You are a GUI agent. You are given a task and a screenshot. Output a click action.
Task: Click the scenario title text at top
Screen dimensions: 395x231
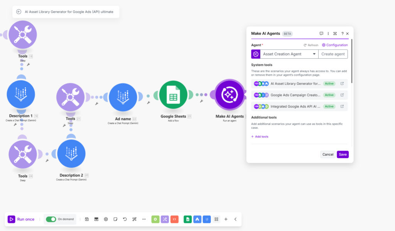tap(69, 12)
